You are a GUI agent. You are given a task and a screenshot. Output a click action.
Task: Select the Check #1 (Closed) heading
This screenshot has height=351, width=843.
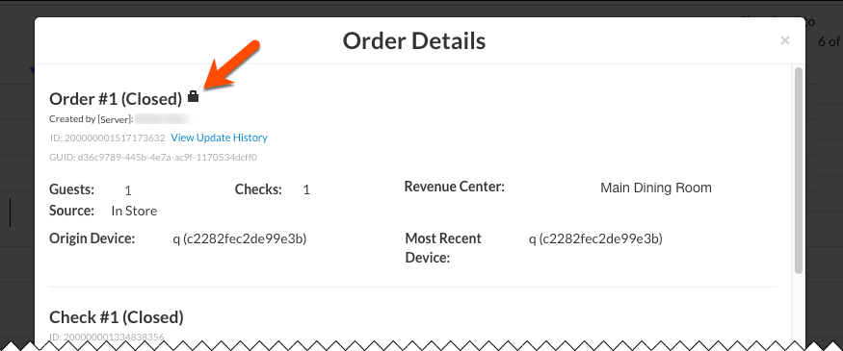point(117,317)
